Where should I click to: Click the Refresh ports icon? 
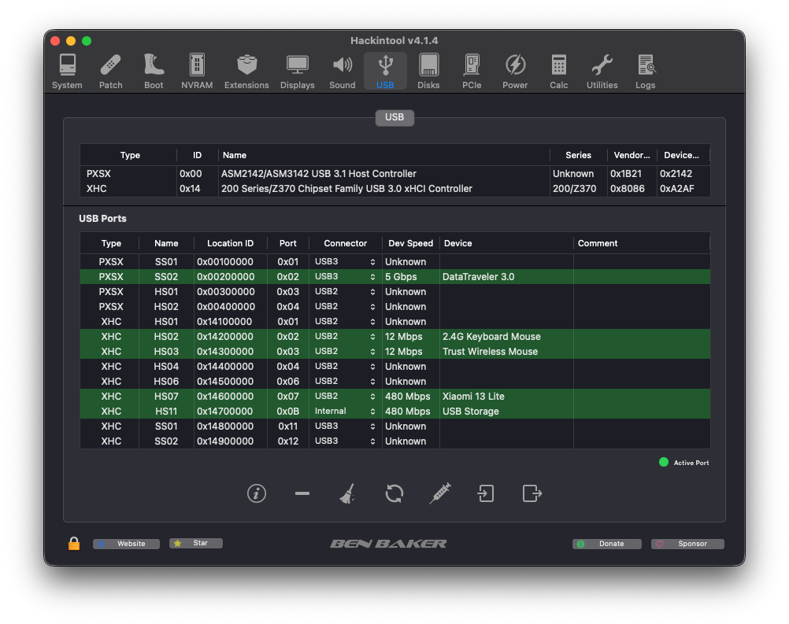point(394,493)
